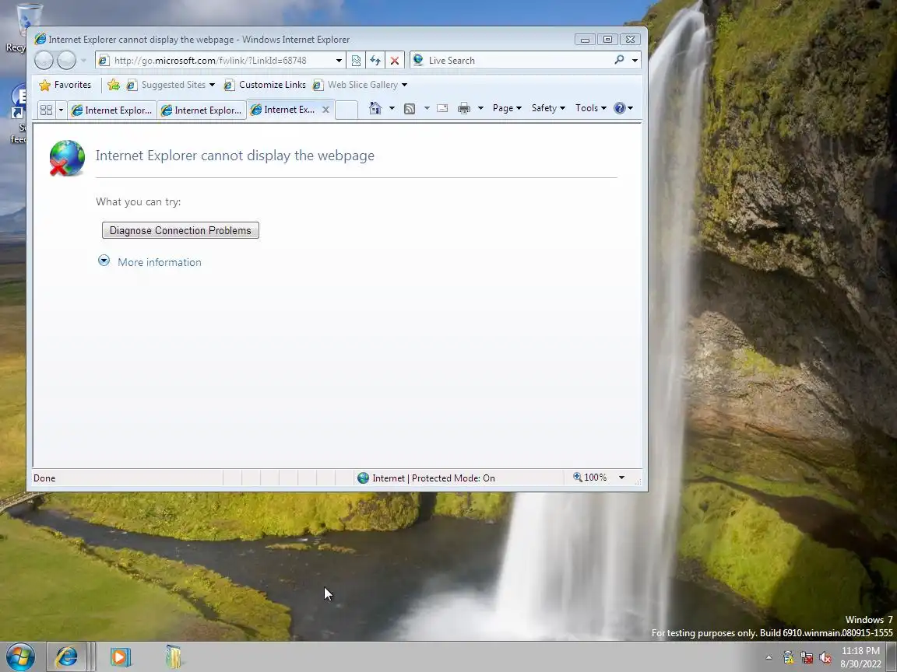The height and width of the screenshot is (672, 897).
Task: Click Diagnose Connection Problems button
Action: (180, 230)
